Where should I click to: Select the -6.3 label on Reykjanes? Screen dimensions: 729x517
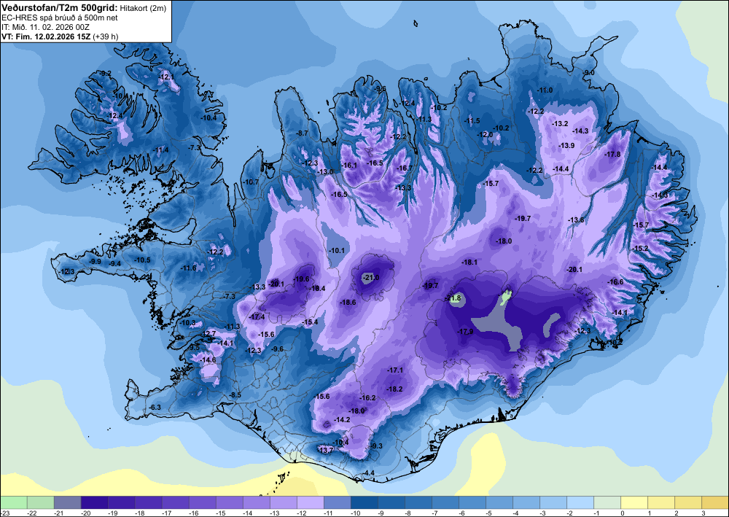155,408
